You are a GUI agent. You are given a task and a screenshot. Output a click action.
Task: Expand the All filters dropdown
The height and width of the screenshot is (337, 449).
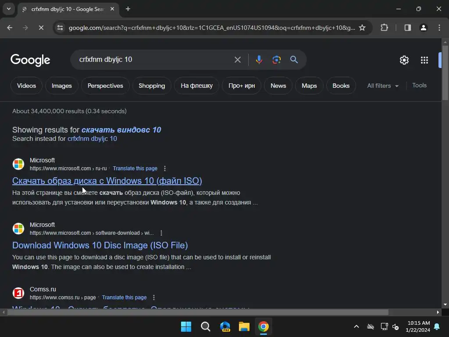click(x=382, y=86)
